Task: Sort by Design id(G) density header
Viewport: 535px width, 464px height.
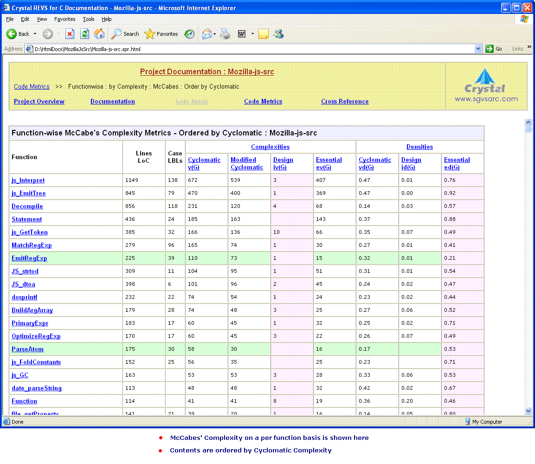Action: click(411, 163)
